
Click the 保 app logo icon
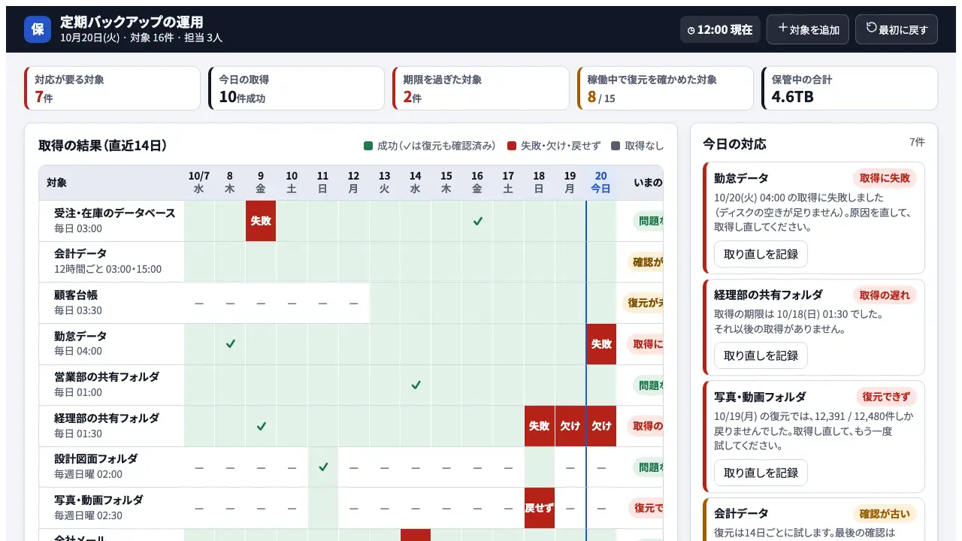[38, 29]
